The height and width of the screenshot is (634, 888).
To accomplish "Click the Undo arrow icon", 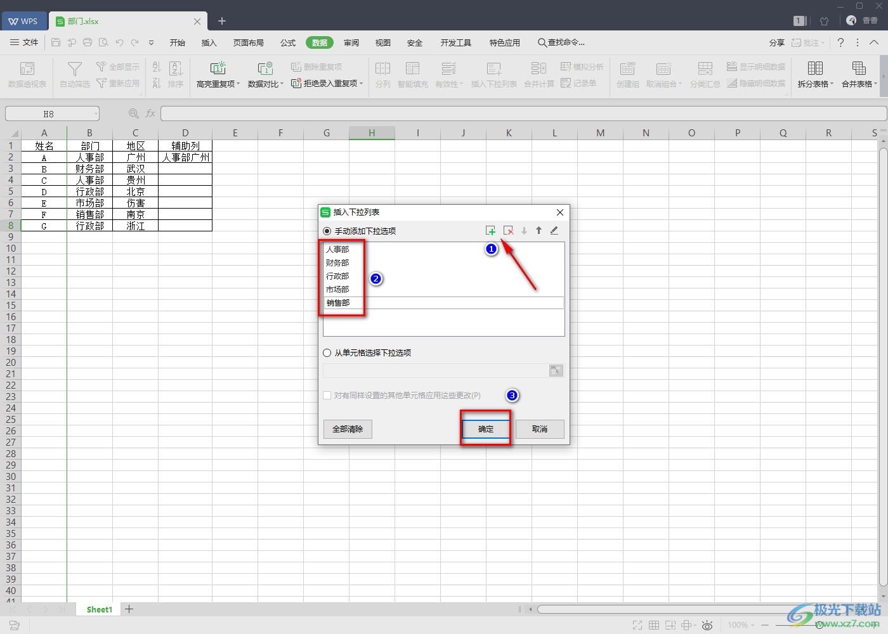I will 119,42.
